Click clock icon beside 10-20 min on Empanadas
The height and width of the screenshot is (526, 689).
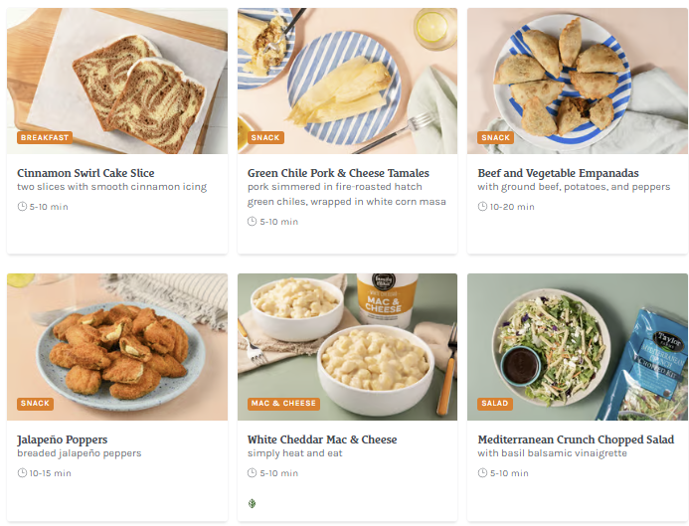pyautogui.click(x=482, y=207)
